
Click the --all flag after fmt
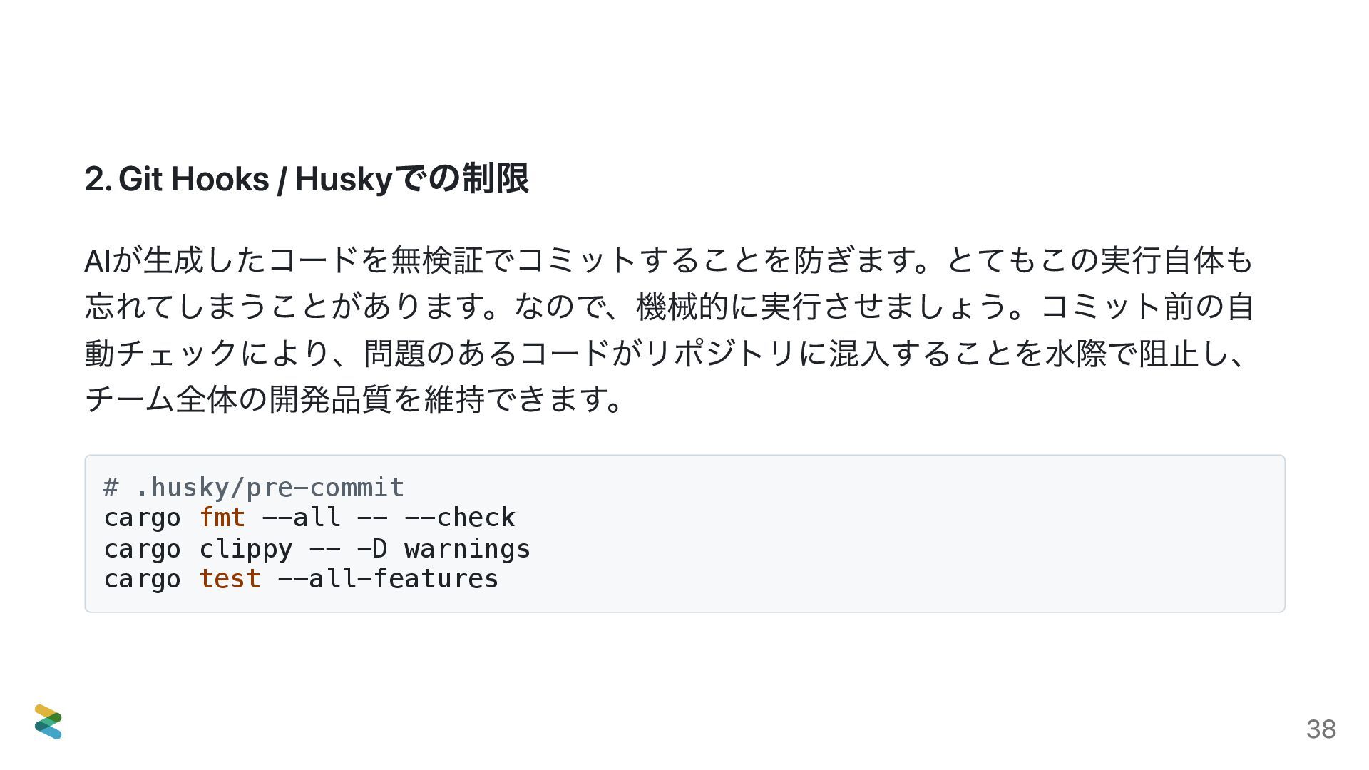coord(301,518)
